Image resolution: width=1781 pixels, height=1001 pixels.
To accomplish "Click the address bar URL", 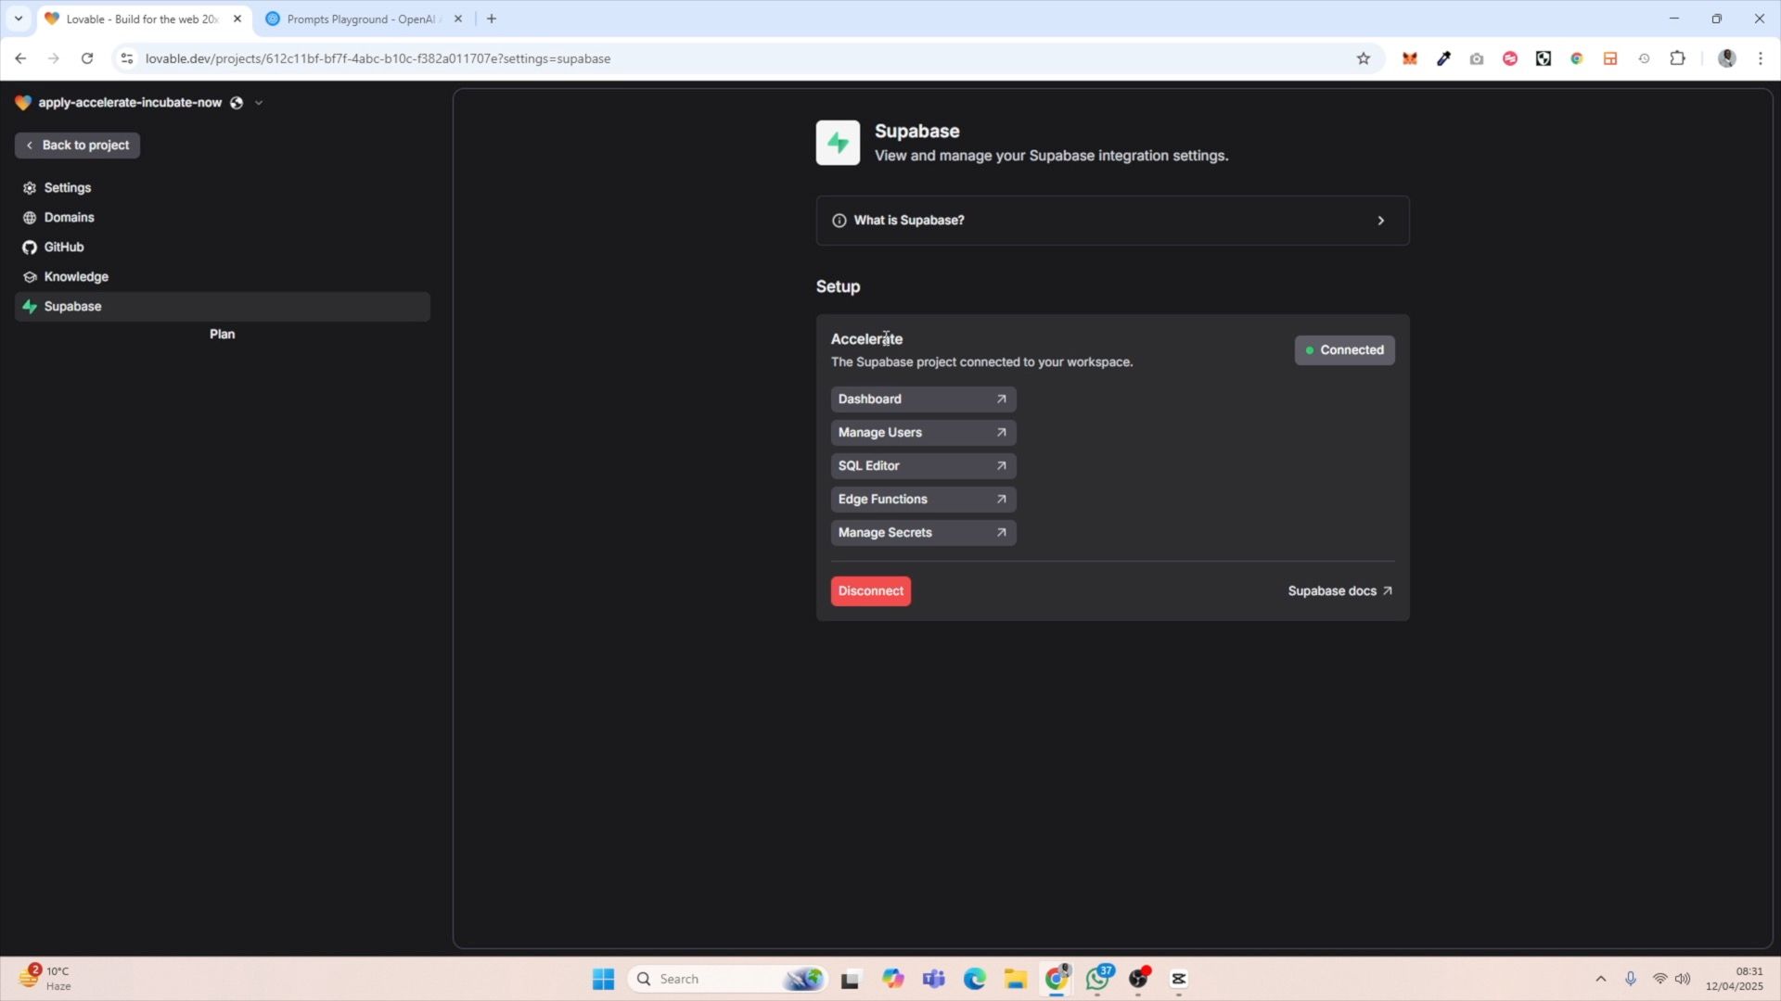I will click(378, 58).
